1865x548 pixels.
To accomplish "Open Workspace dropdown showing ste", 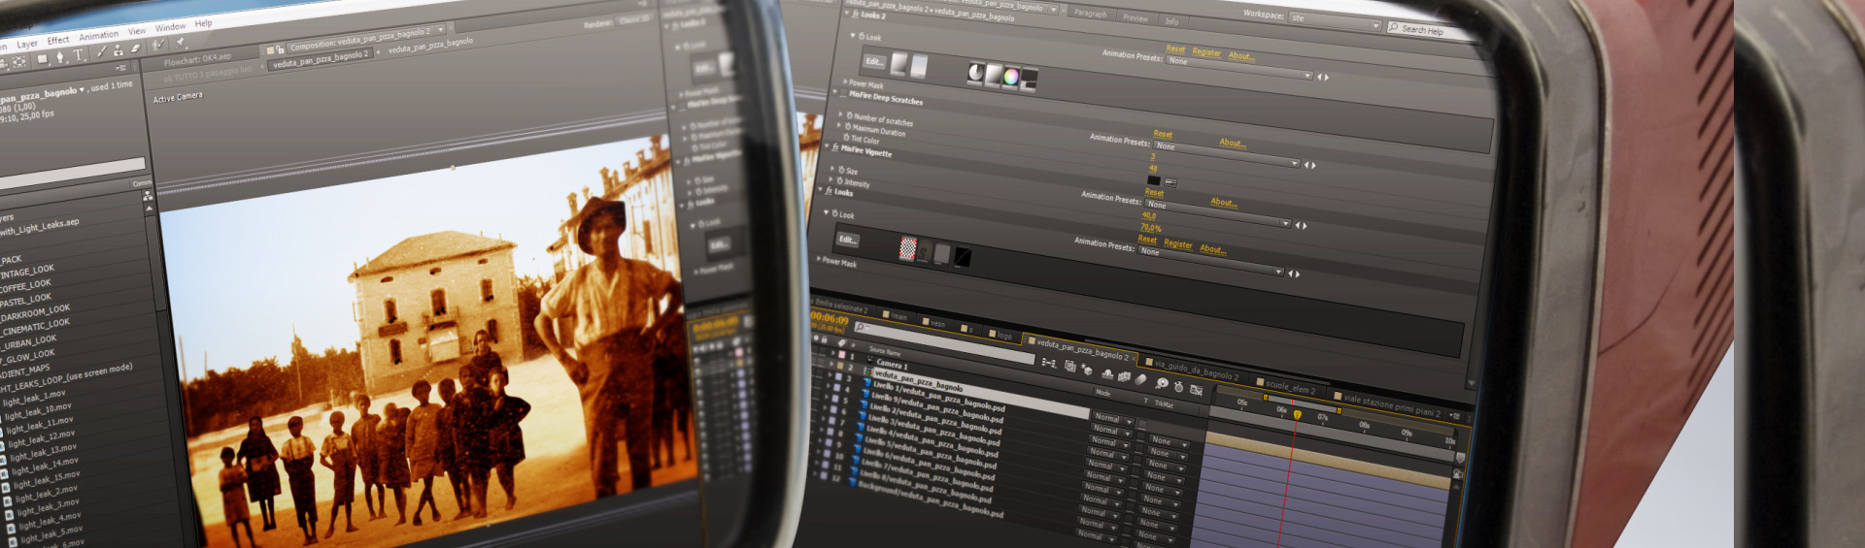I will (1334, 20).
